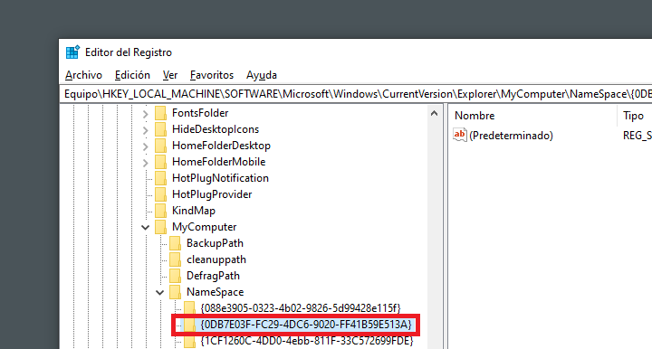Viewport: 652px width, 349px height.
Task: Click the registry path address bar
Action: click(356, 94)
